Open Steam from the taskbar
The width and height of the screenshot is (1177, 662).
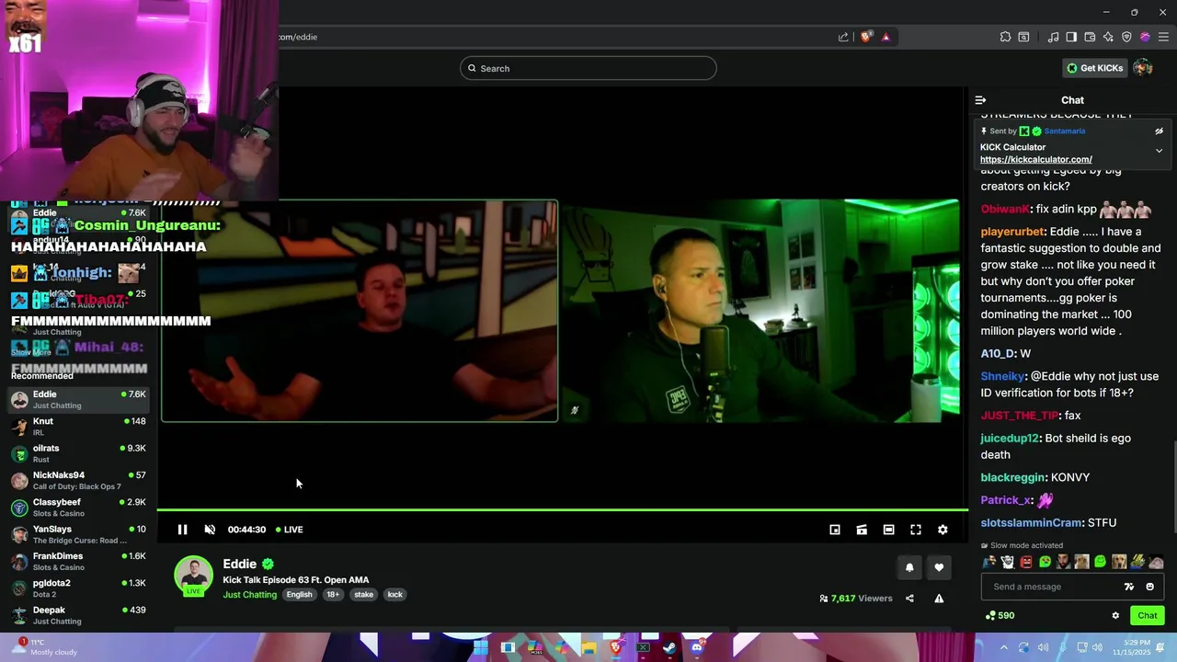[x=669, y=647]
